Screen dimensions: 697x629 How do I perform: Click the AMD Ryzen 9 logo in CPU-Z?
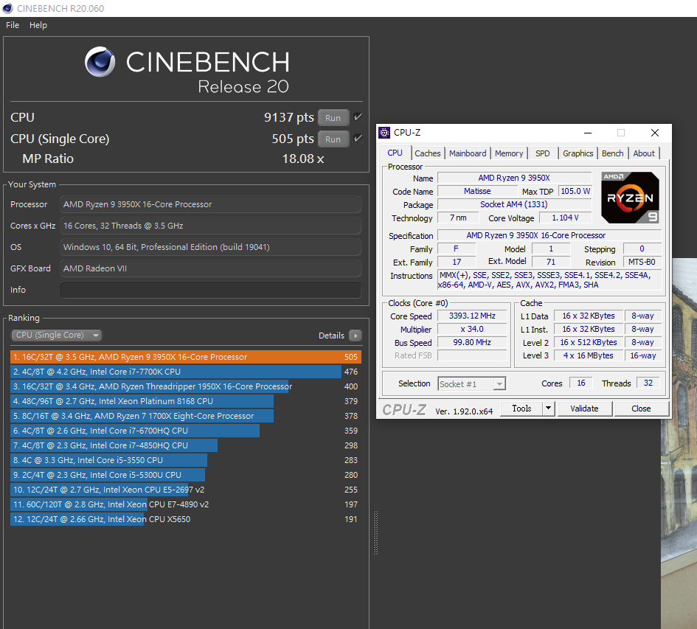click(630, 198)
